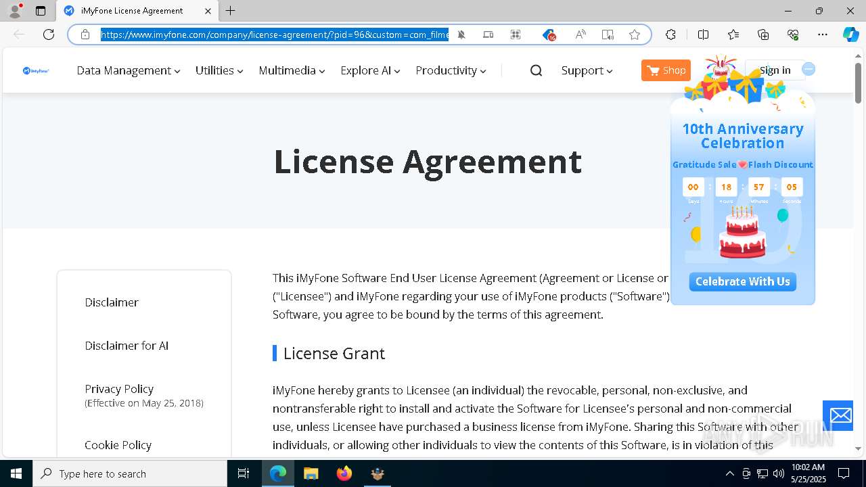The width and height of the screenshot is (866, 487).
Task: Open the Favorites list
Action: click(x=733, y=34)
